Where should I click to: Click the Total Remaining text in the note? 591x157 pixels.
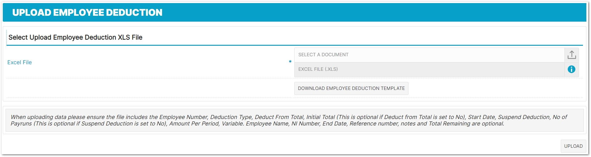click(450, 124)
